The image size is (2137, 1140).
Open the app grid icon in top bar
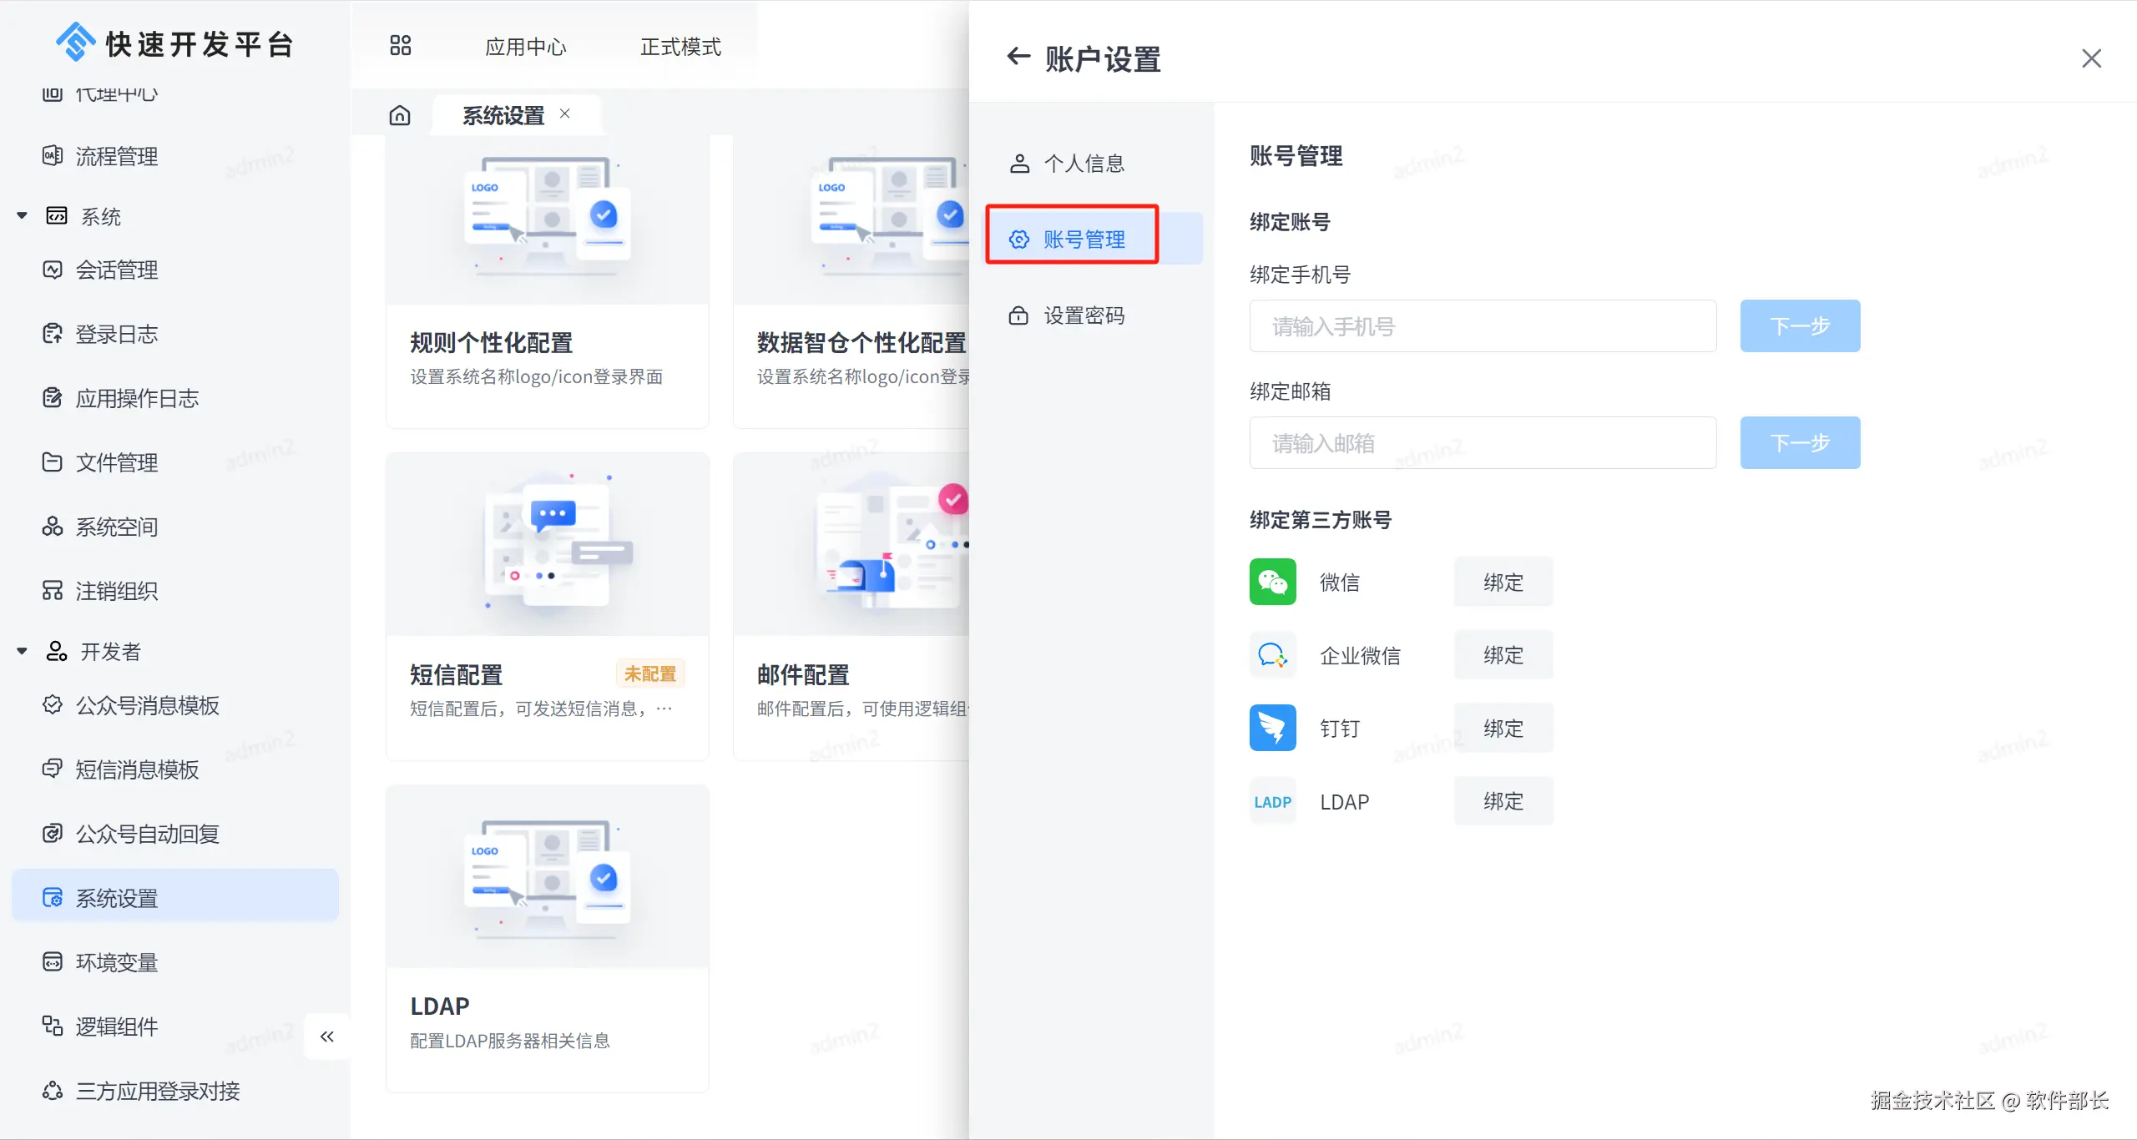coord(401,46)
